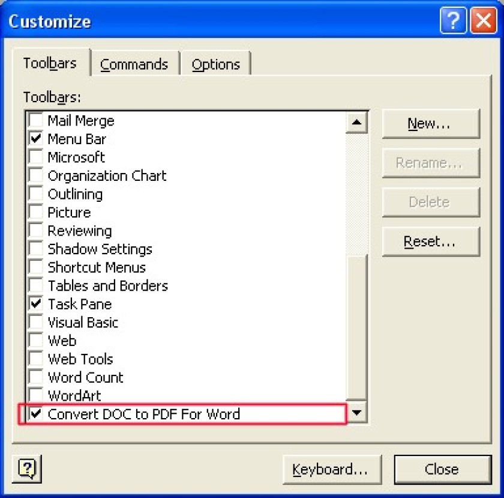Enable the Mail Merge toolbar checkbox
Image resolution: width=504 pixels, height=498 pixels.
[x=35, y=120]
